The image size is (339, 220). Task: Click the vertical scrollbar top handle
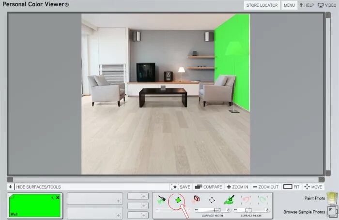tap(328, 15)
